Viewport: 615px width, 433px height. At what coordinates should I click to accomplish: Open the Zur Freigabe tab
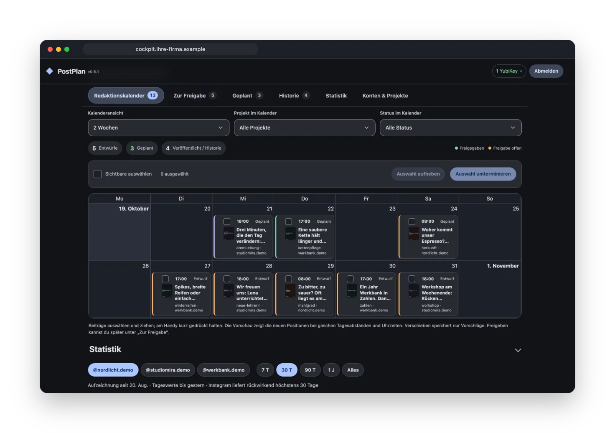point(195,96)
